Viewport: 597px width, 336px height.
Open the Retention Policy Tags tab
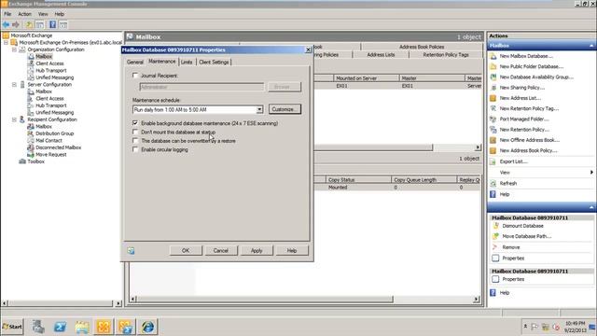(446, 55)
